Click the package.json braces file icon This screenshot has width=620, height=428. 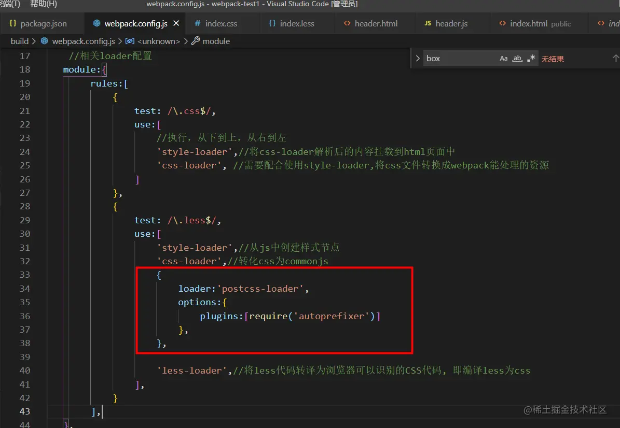coord(12,23)
